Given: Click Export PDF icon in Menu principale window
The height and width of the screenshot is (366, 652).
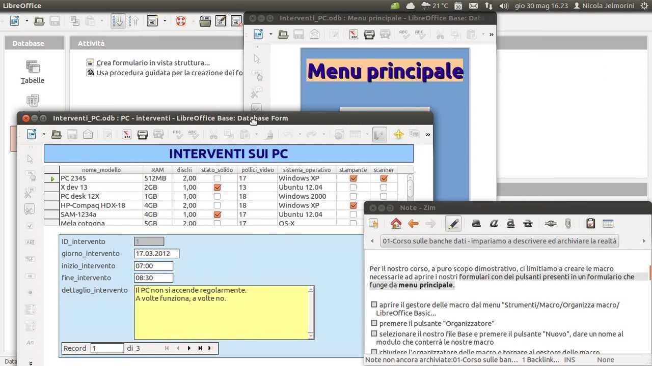Looking at the screenshot, I should 354,34.
